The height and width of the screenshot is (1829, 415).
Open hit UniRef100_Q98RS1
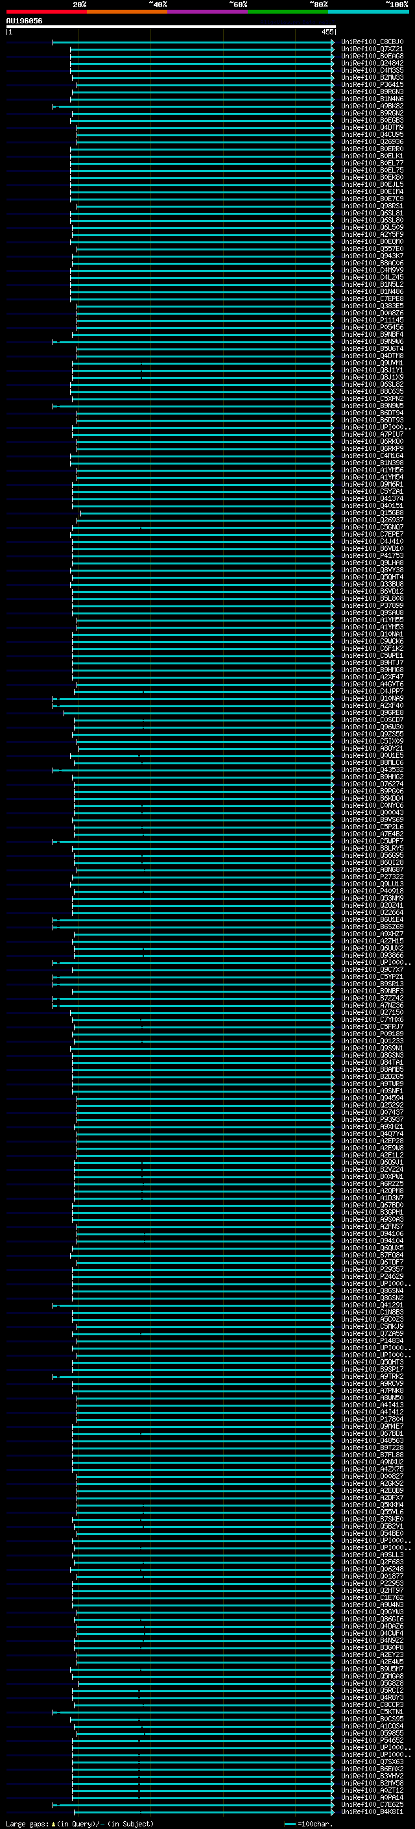(372, 206)
